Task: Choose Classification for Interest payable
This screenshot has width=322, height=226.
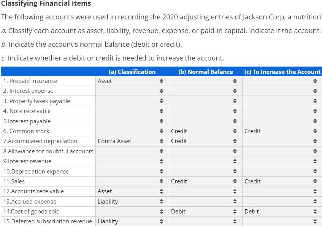Action: [x=132, y=121]
